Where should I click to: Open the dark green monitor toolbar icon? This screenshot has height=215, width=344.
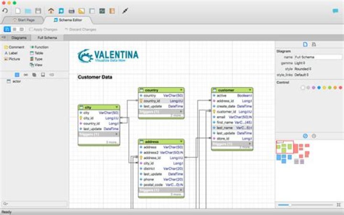(x=102, y=11)
